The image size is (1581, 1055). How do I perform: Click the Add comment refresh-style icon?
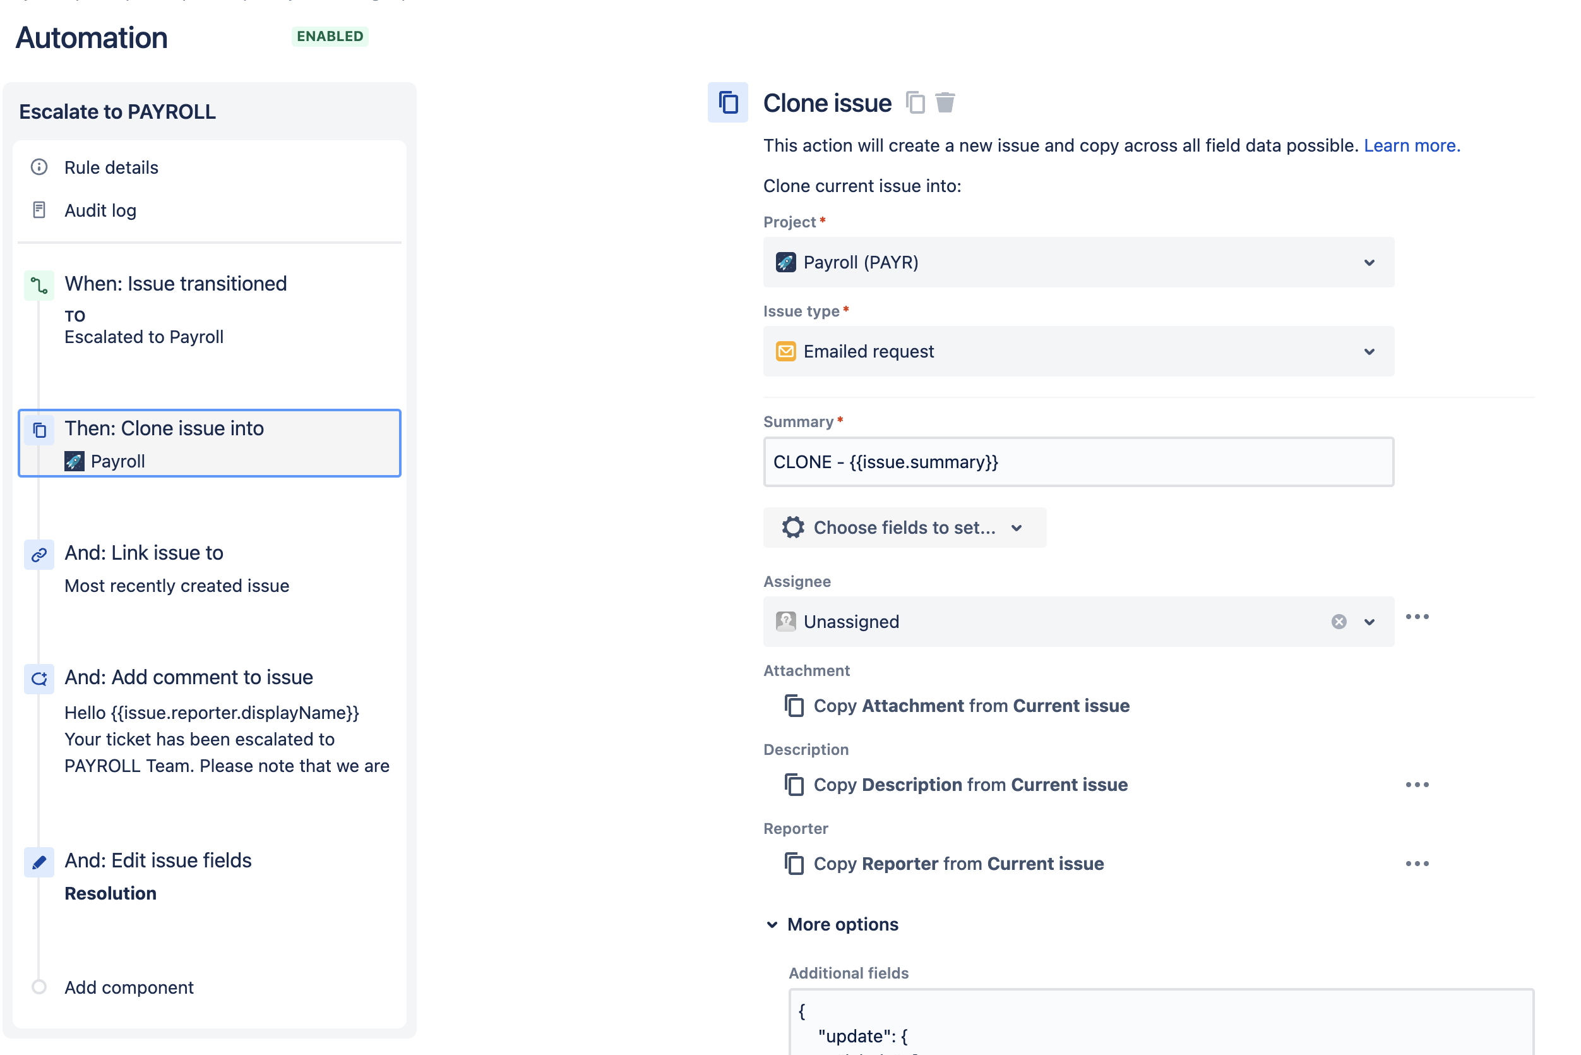click(x=39, y=679)
